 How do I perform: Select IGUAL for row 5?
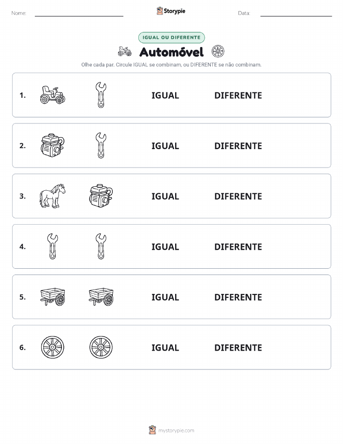tap(165, 297)
